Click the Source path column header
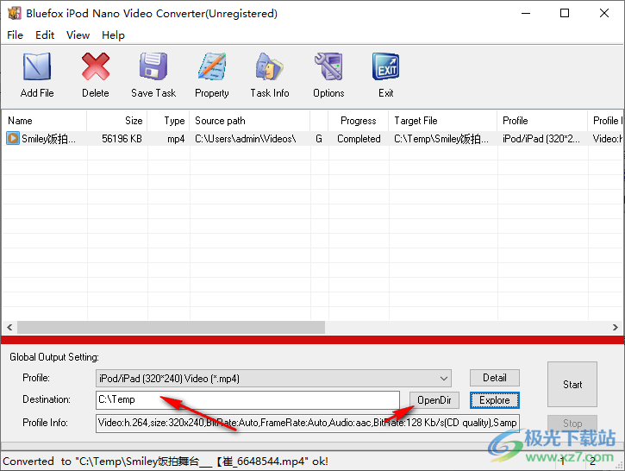Image resolution: width=625 pixels, height=471 pixels. coord(249,121)
